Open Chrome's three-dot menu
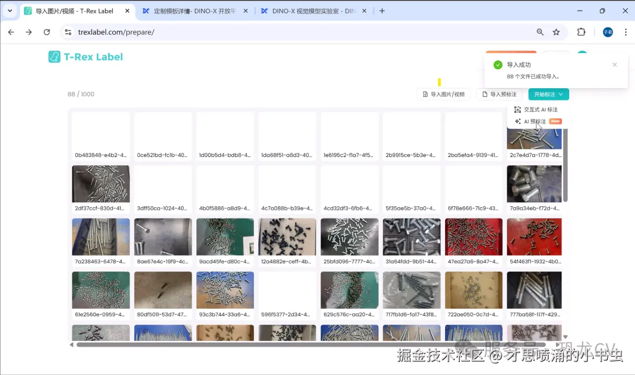 click(625, 32)
